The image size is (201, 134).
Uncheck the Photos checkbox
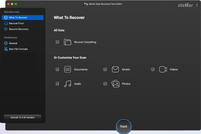tap(105, 84)
